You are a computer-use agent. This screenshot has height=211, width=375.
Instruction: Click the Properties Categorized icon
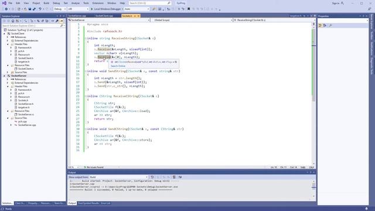pos(321,25)
